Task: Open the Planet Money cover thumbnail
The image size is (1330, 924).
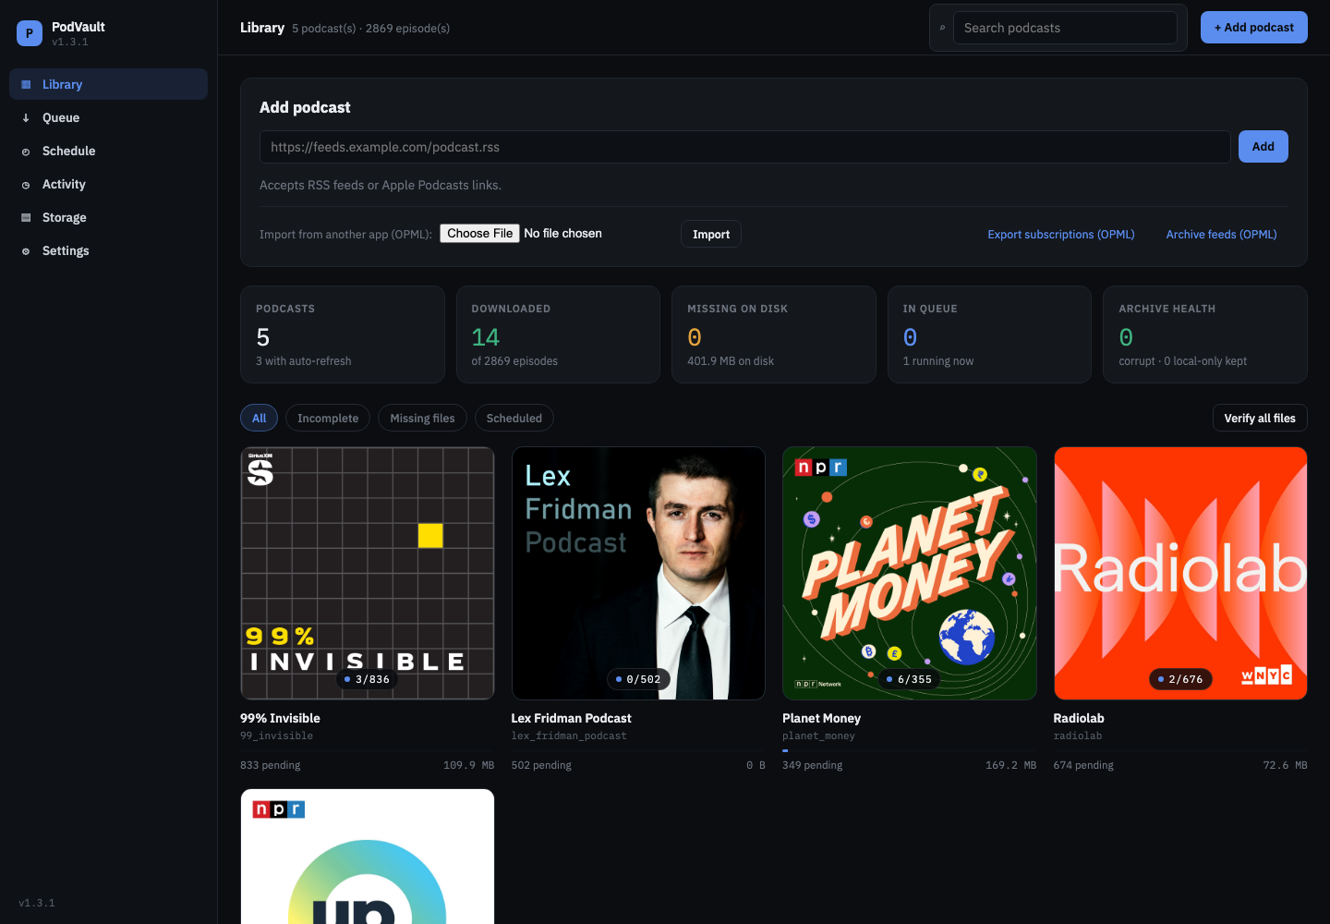Action: click(x=910, y=573)
